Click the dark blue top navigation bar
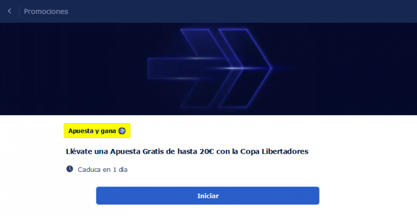Viewport: 417px width, 216px height. [208, 11]
